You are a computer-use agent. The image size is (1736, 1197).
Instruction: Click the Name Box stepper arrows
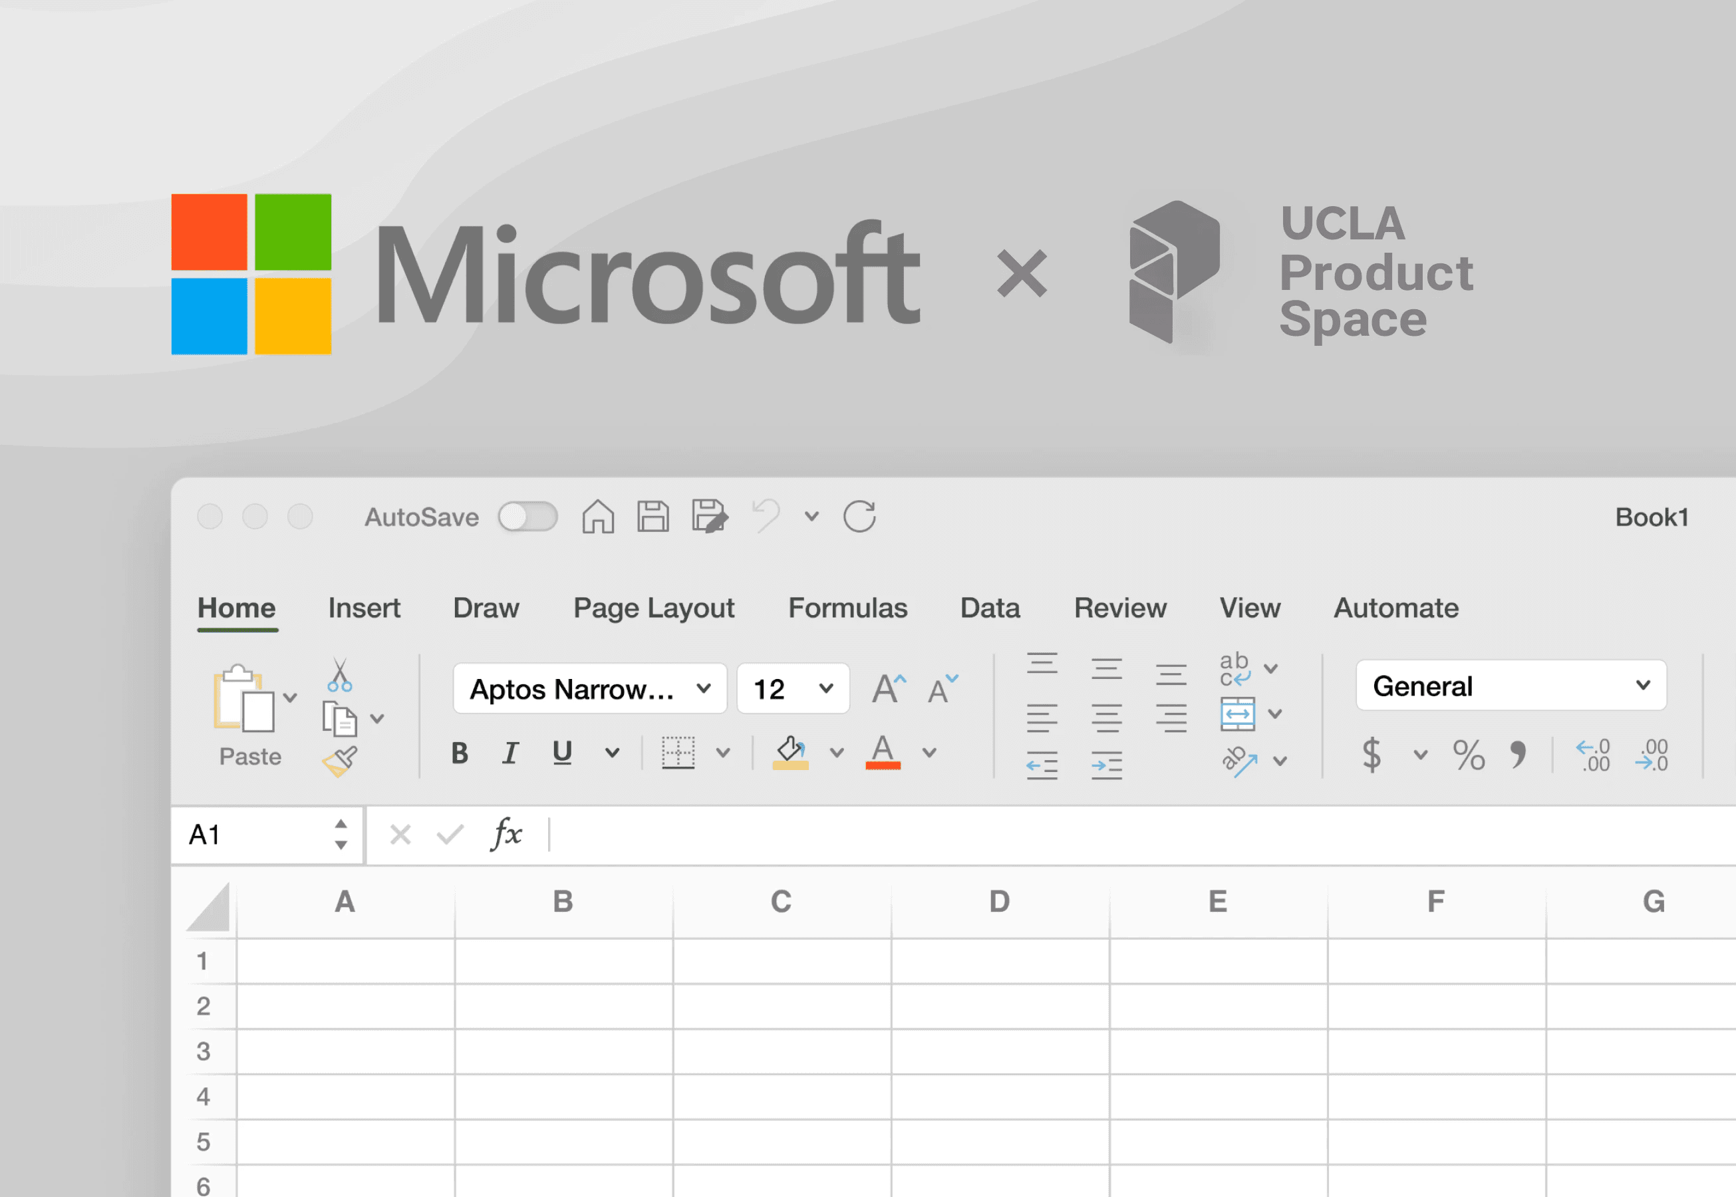tap(341, 835)
